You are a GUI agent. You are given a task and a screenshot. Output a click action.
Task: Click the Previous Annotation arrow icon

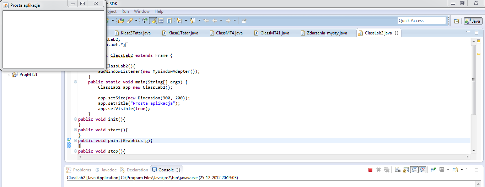click(193, 21)
